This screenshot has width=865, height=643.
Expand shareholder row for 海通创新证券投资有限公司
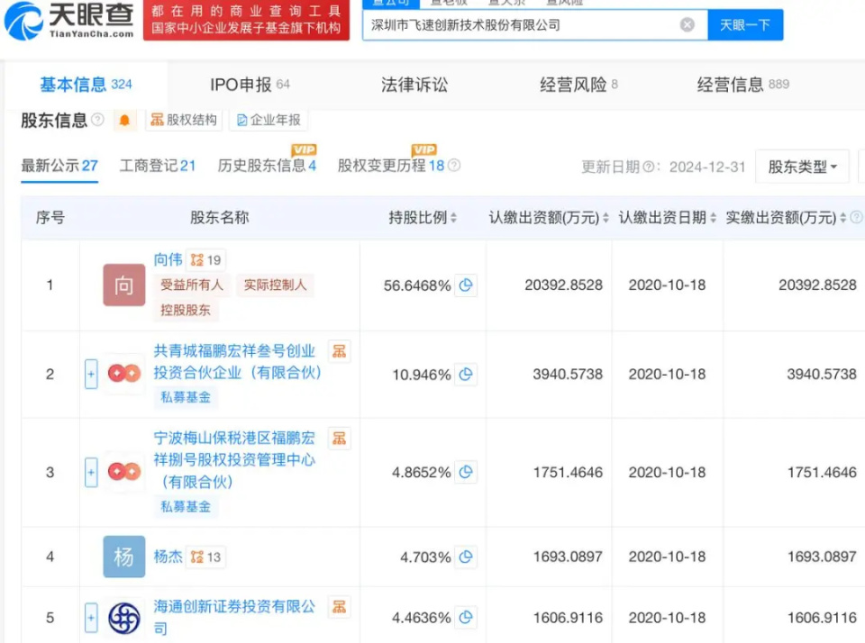(90, 618)
